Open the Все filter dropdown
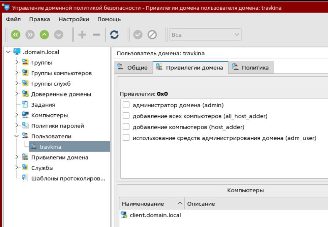The height and width of the screenshot is (227, 328). coord(205,35)
